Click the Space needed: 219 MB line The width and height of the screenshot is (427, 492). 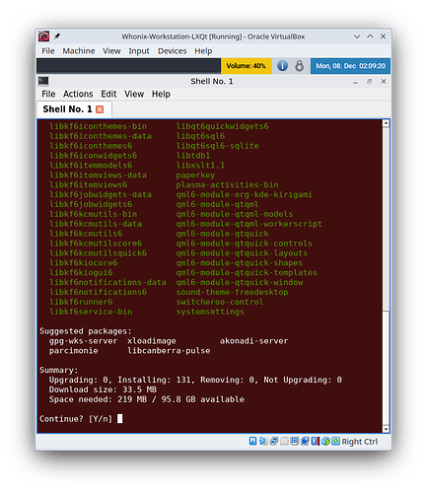pos(147,399)
